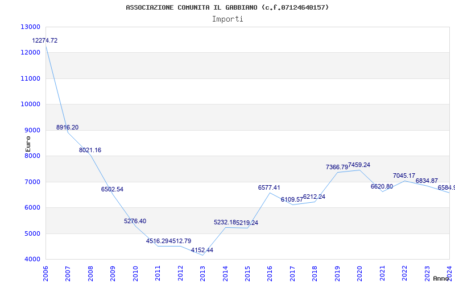Select the 2013 year axis label
The image size is (455, 284).
coord(203,274)
